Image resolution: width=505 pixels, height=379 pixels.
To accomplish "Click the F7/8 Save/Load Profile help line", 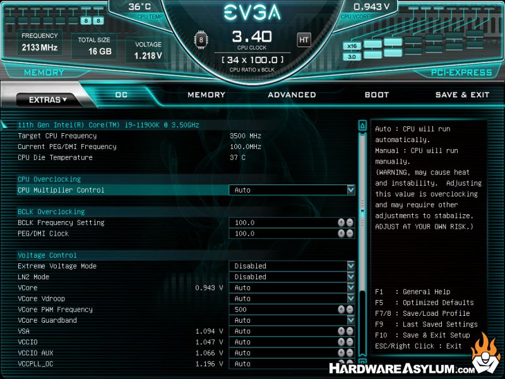I will coord(422,313).
